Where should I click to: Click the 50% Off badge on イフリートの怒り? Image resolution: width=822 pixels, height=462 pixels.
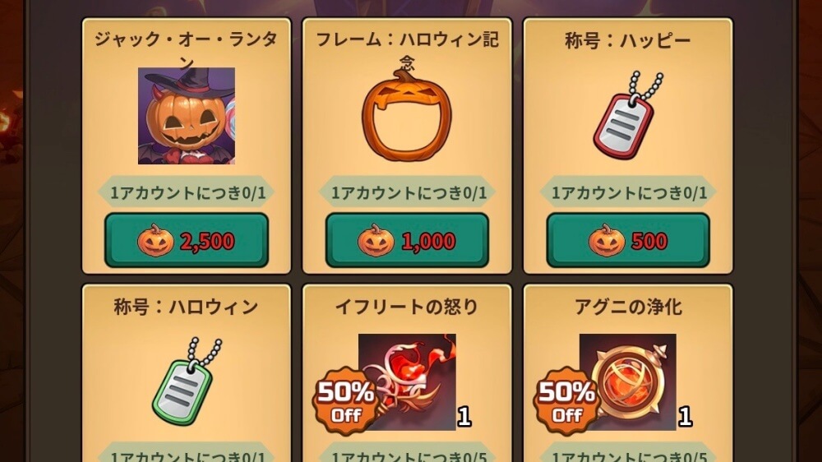(x=345, y=400)
